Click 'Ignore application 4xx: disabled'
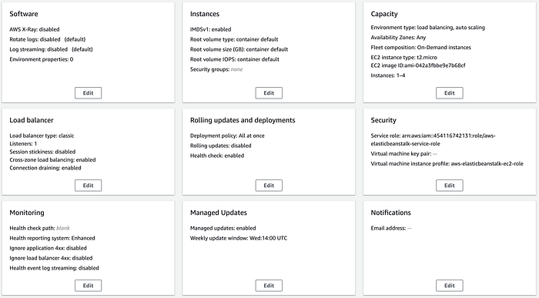The width and height of the screenshot is (539, 298). (x=48, y=248)
